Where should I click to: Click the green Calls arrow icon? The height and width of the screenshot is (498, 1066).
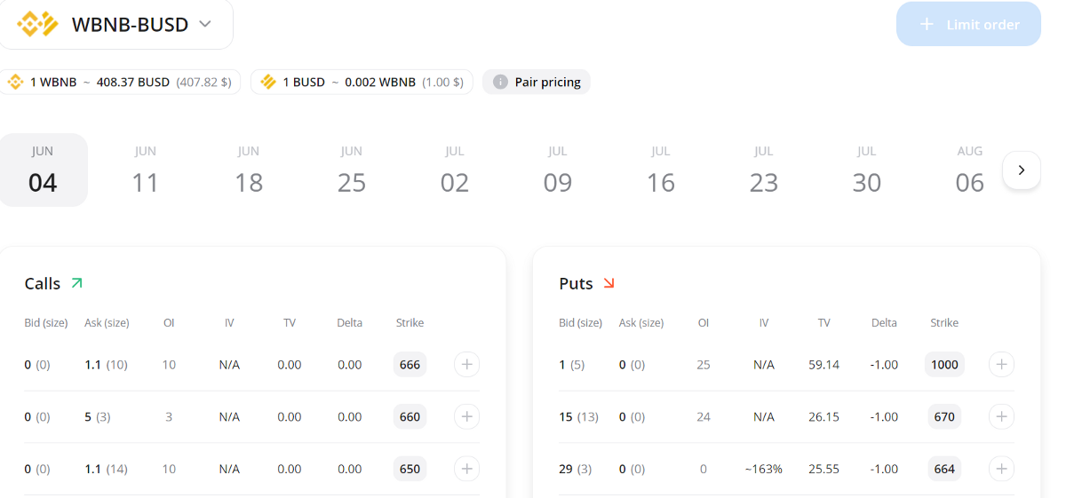(x=76, y=283)
